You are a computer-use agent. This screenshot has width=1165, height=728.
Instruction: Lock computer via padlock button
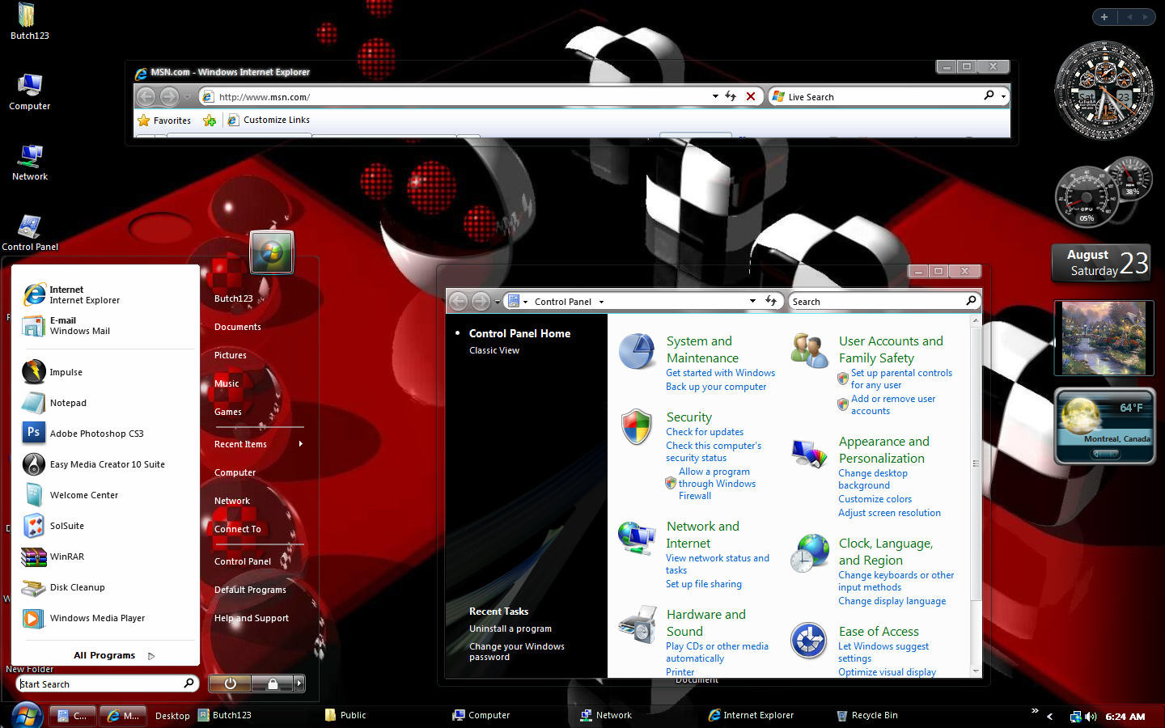click(x=273, y=684)
